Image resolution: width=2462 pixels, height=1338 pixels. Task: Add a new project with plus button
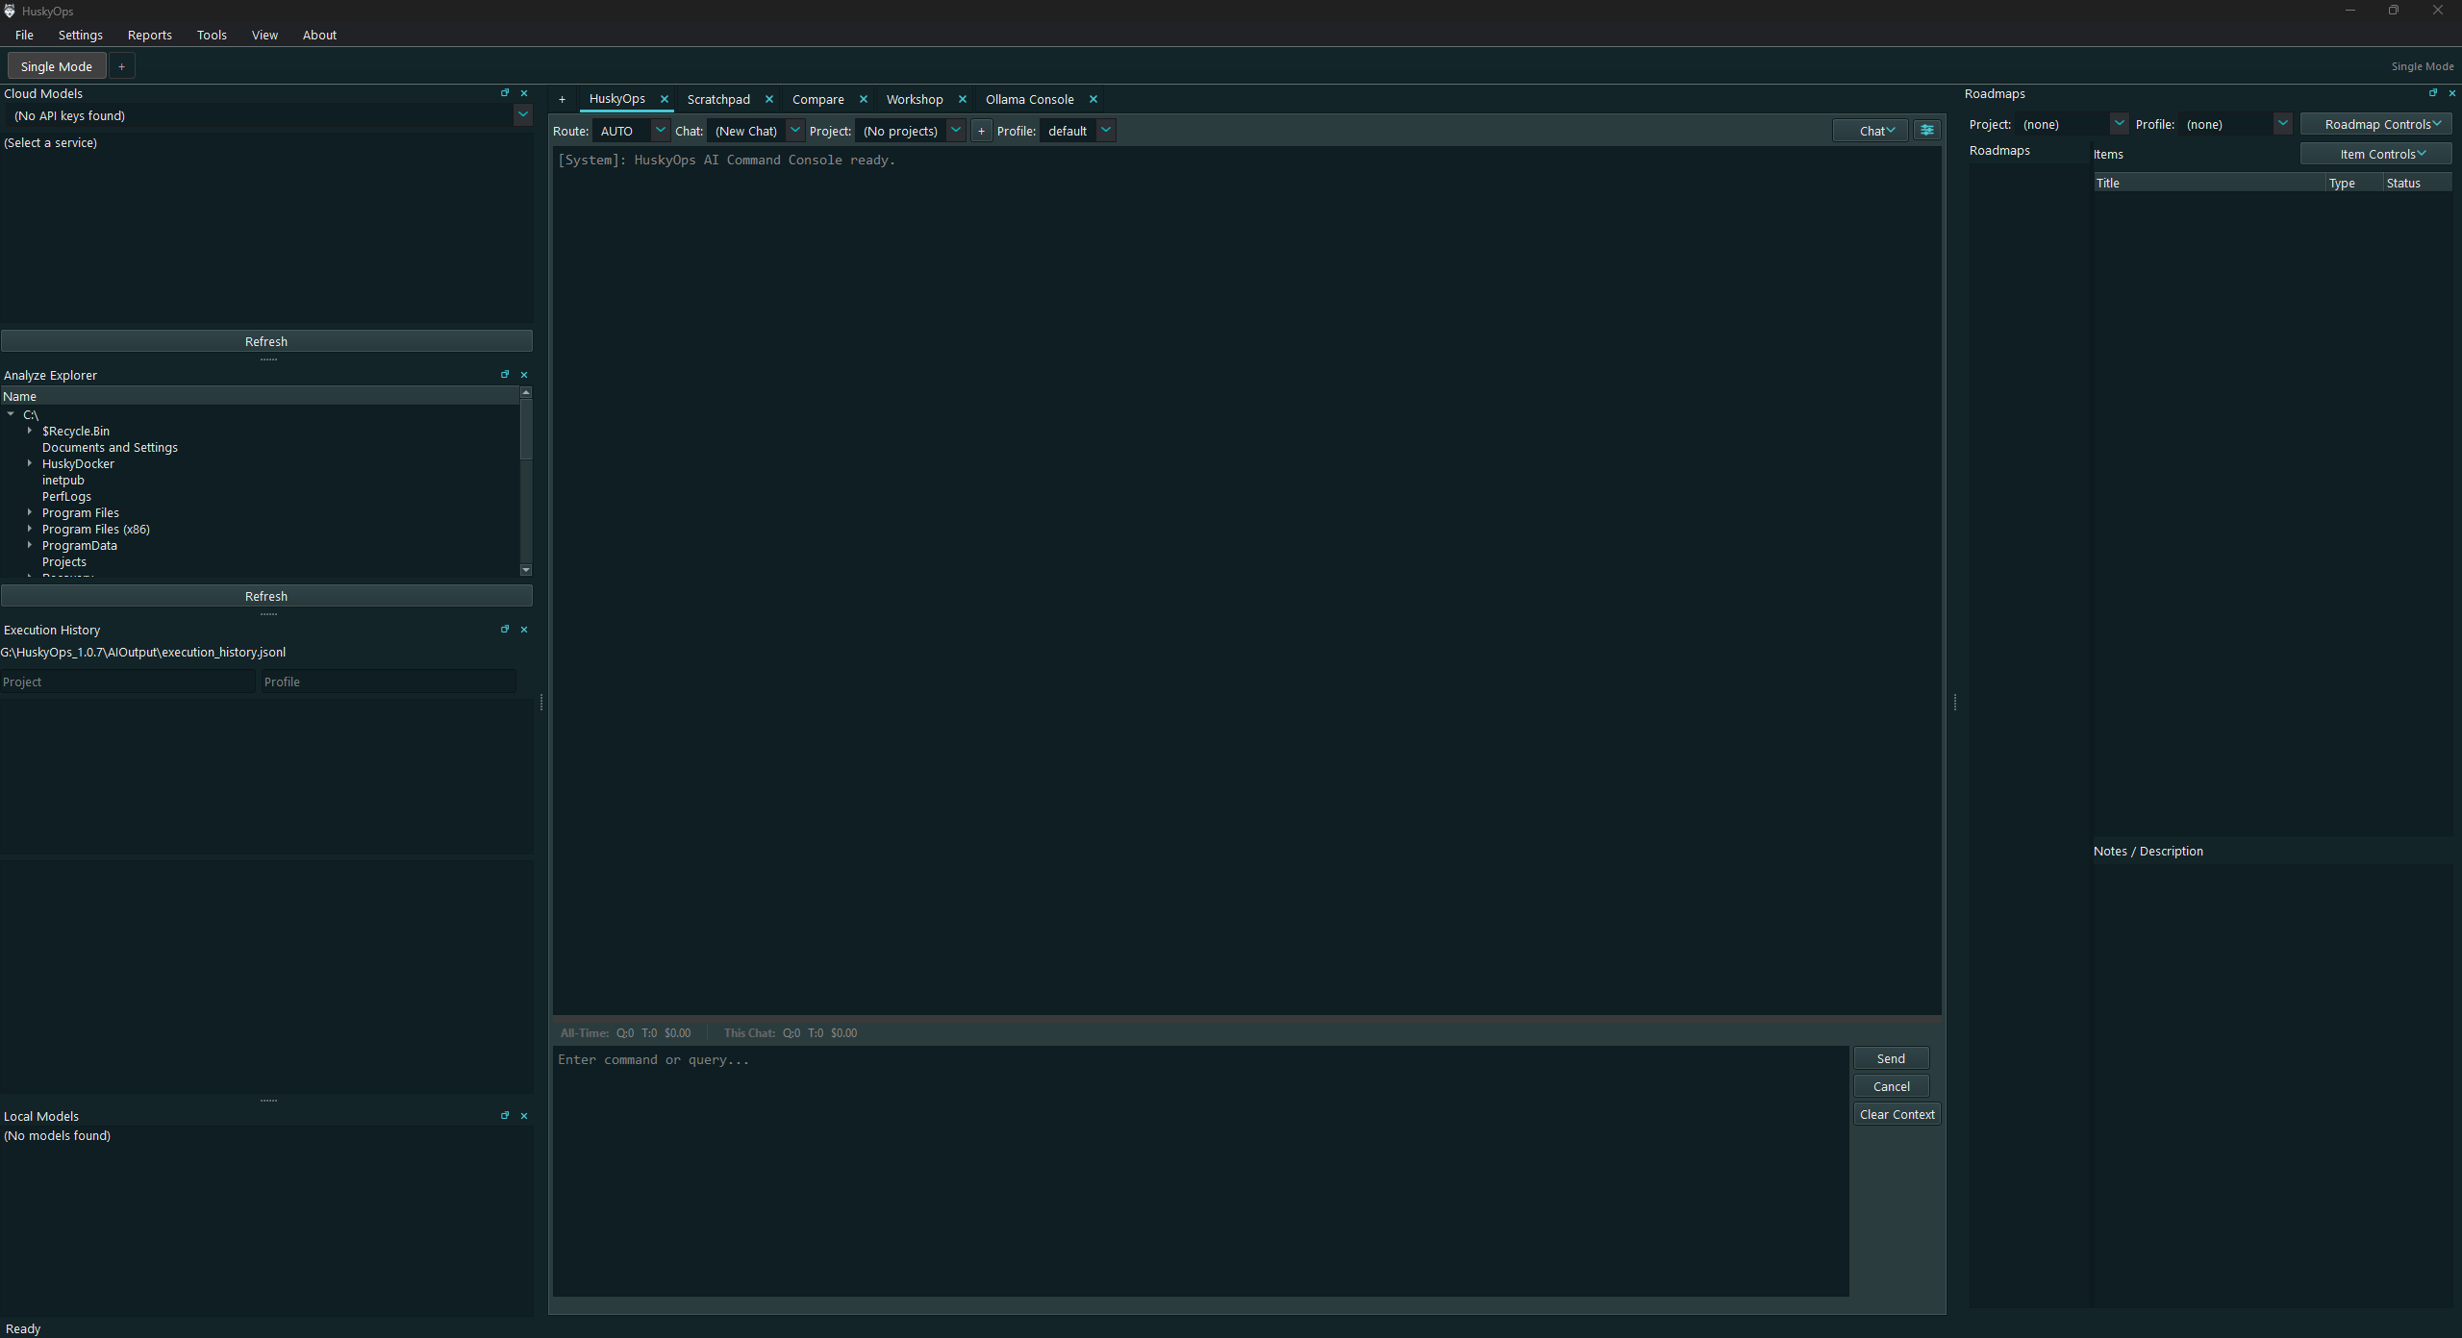981,131
